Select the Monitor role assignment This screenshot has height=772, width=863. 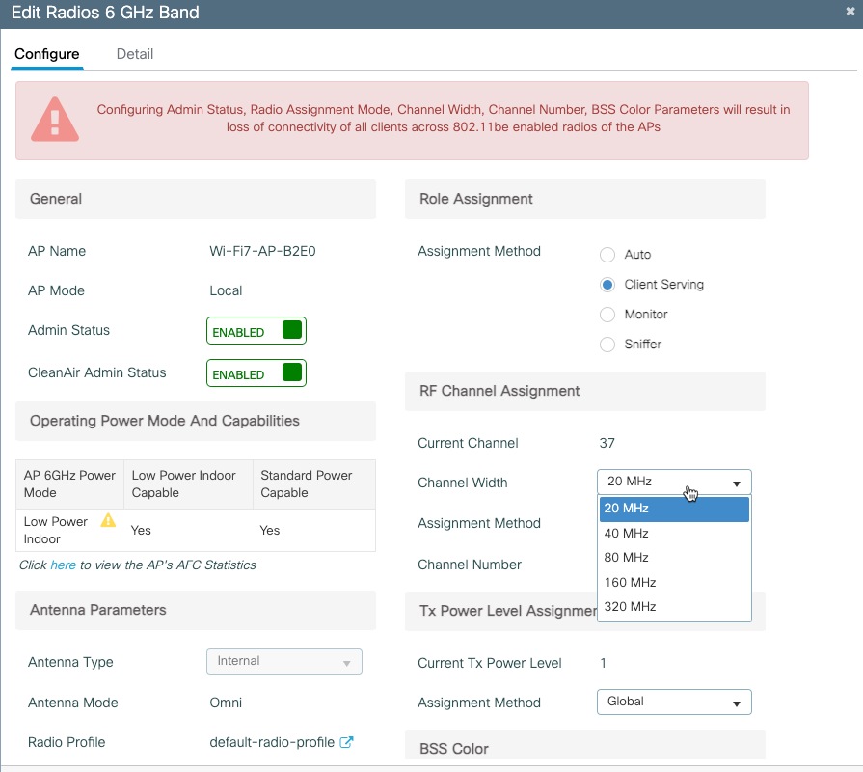[x=607, y=314]
